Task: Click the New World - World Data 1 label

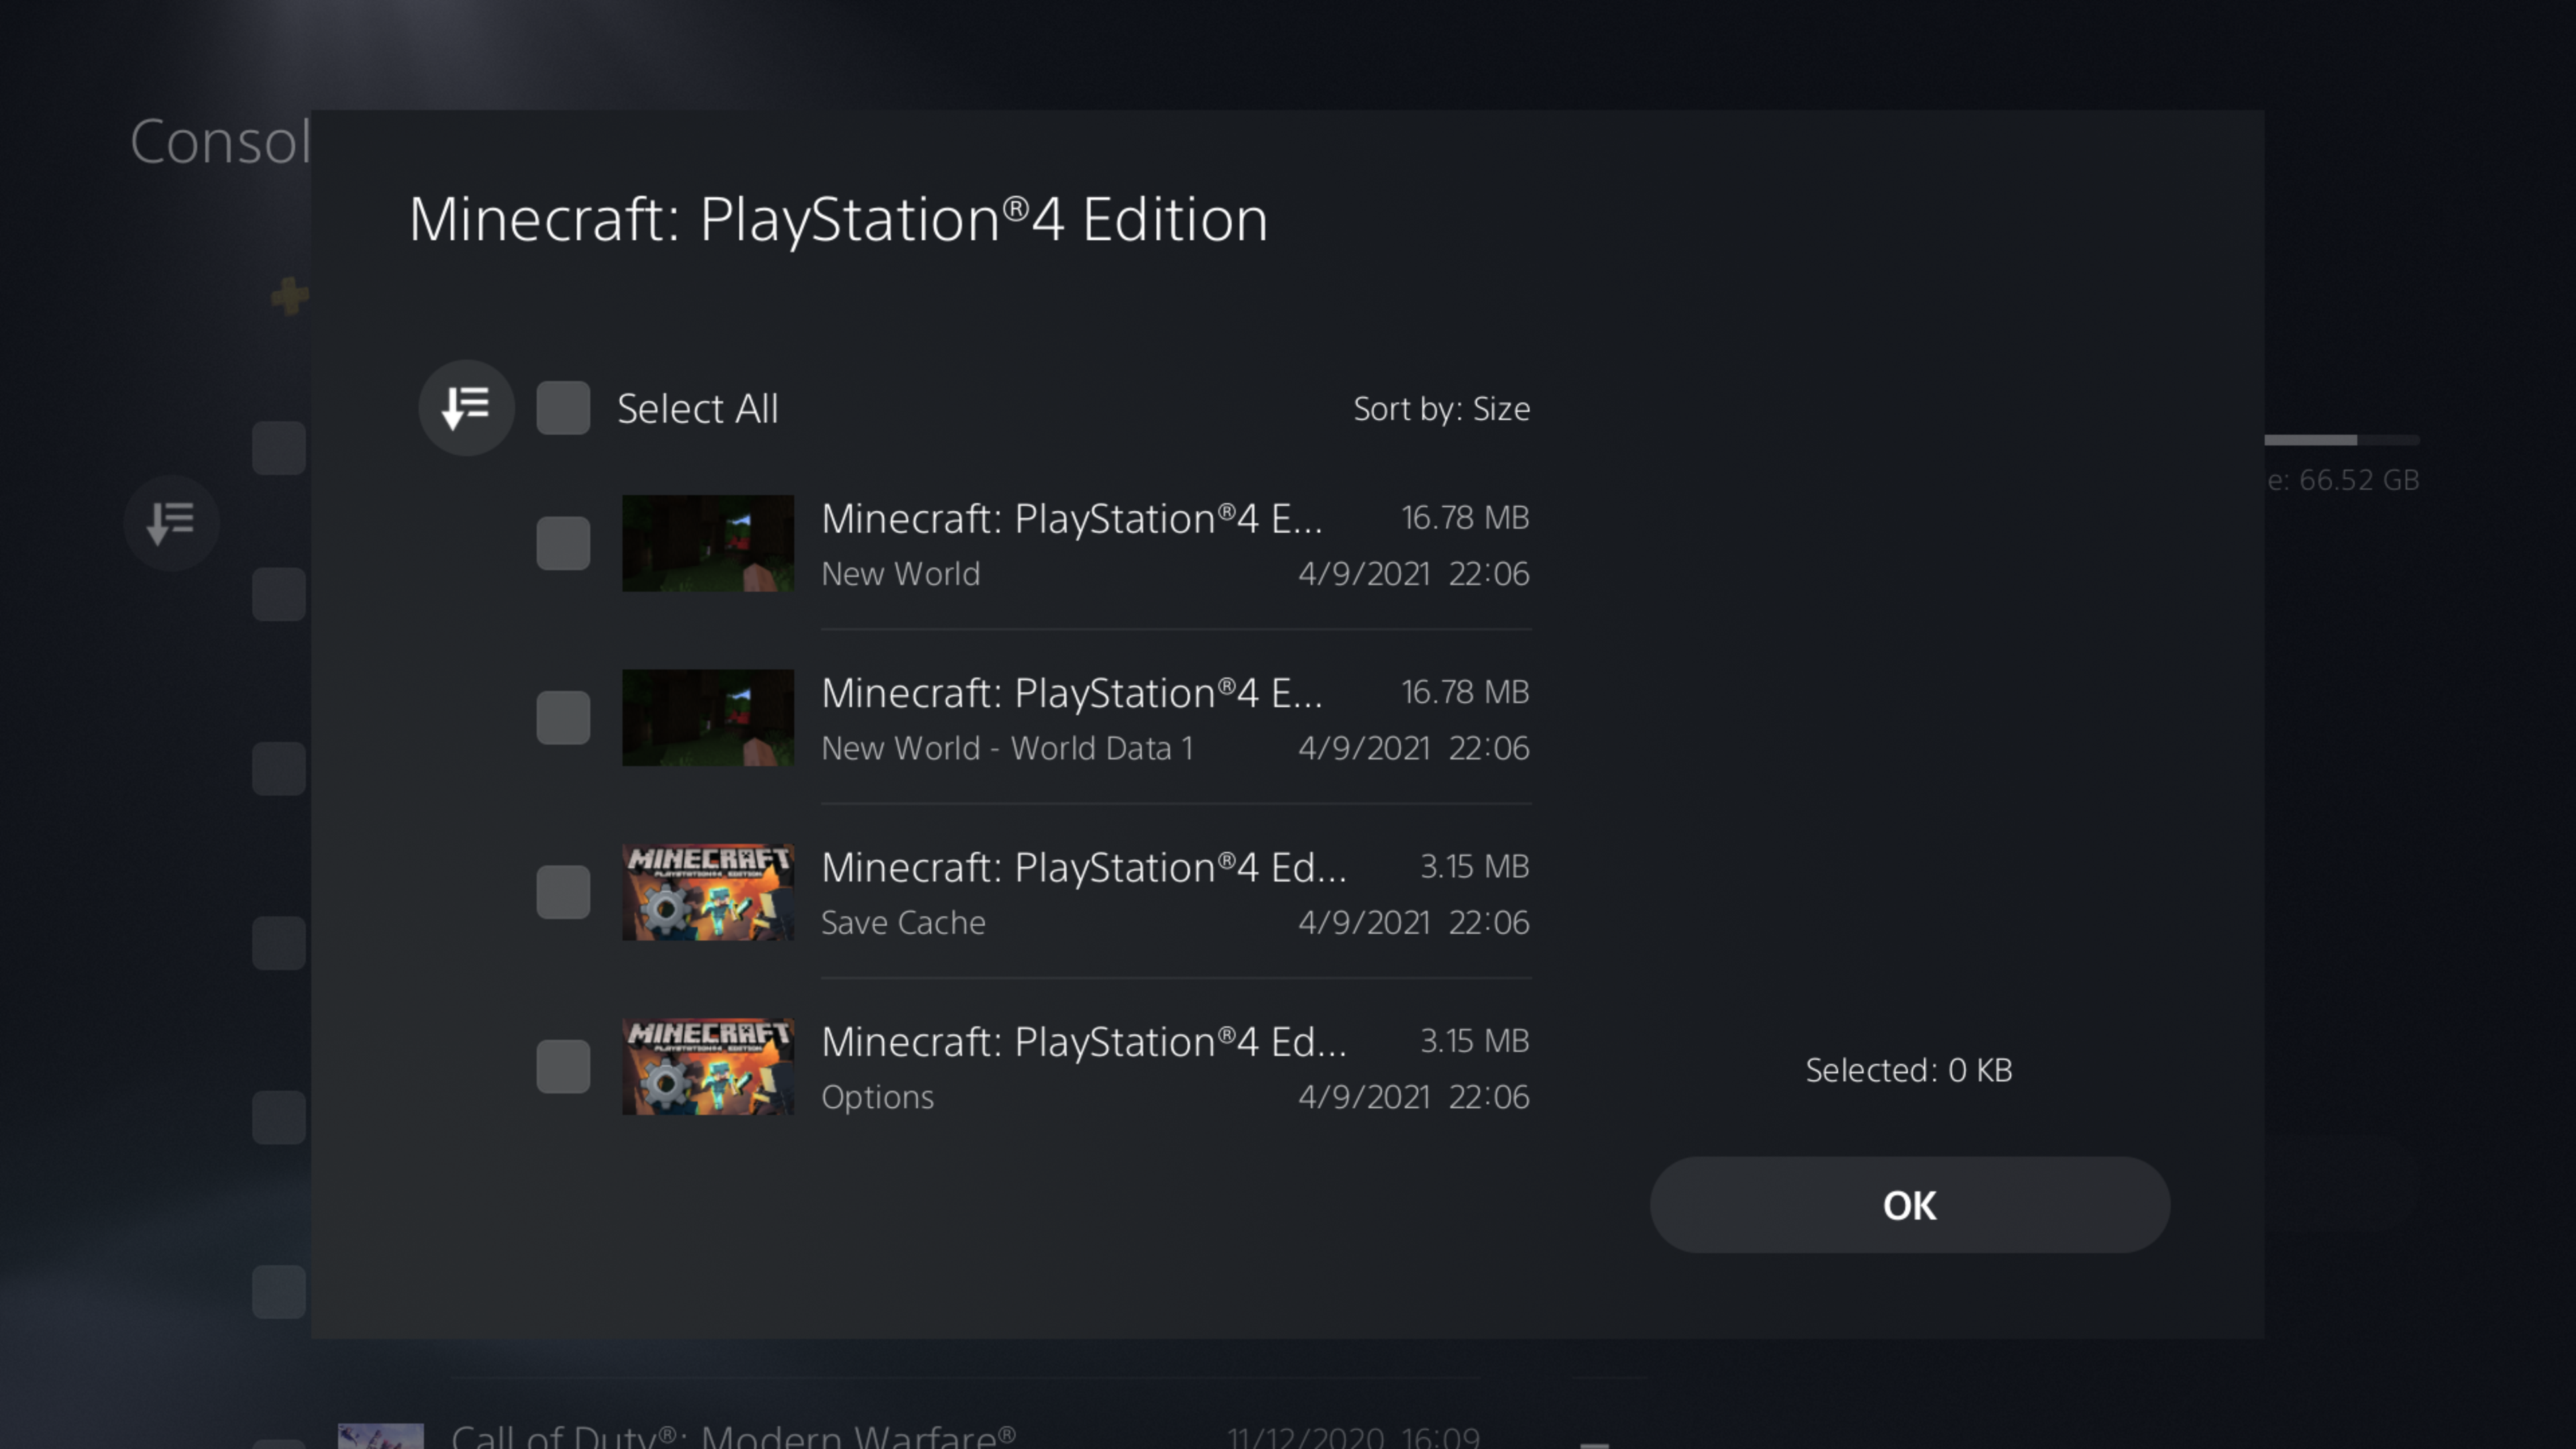Action: (x=1007, y=748)
